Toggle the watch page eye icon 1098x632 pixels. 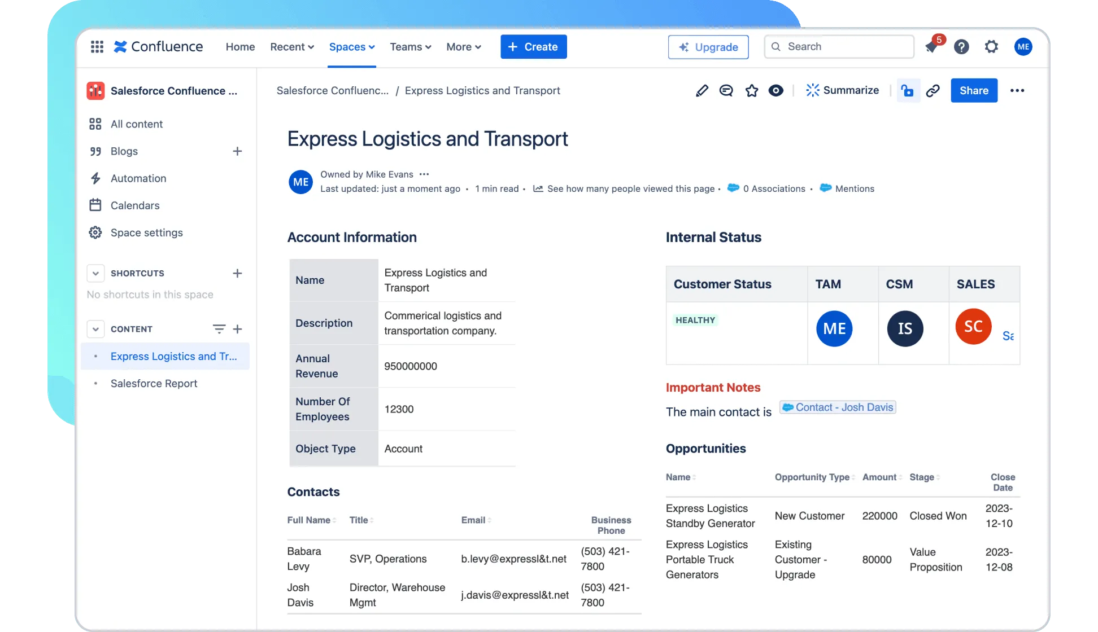coord(776,90)
